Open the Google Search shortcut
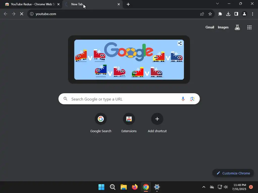 (101, 123)
